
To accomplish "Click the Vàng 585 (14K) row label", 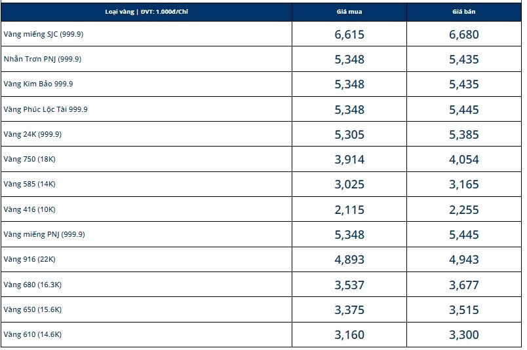I will (29, 184).
